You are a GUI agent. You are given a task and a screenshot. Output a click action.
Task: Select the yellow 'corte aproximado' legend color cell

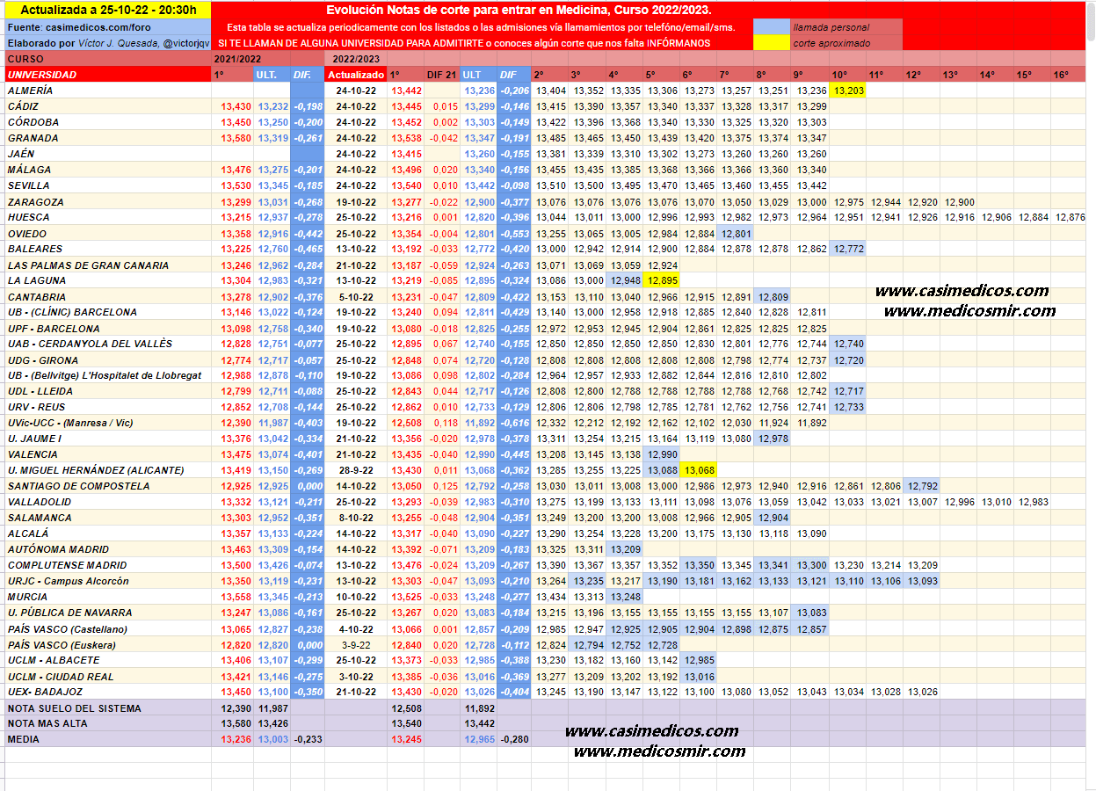coord(771,43)
